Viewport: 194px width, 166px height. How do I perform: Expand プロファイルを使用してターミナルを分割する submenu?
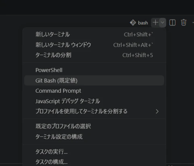(94, 111)
